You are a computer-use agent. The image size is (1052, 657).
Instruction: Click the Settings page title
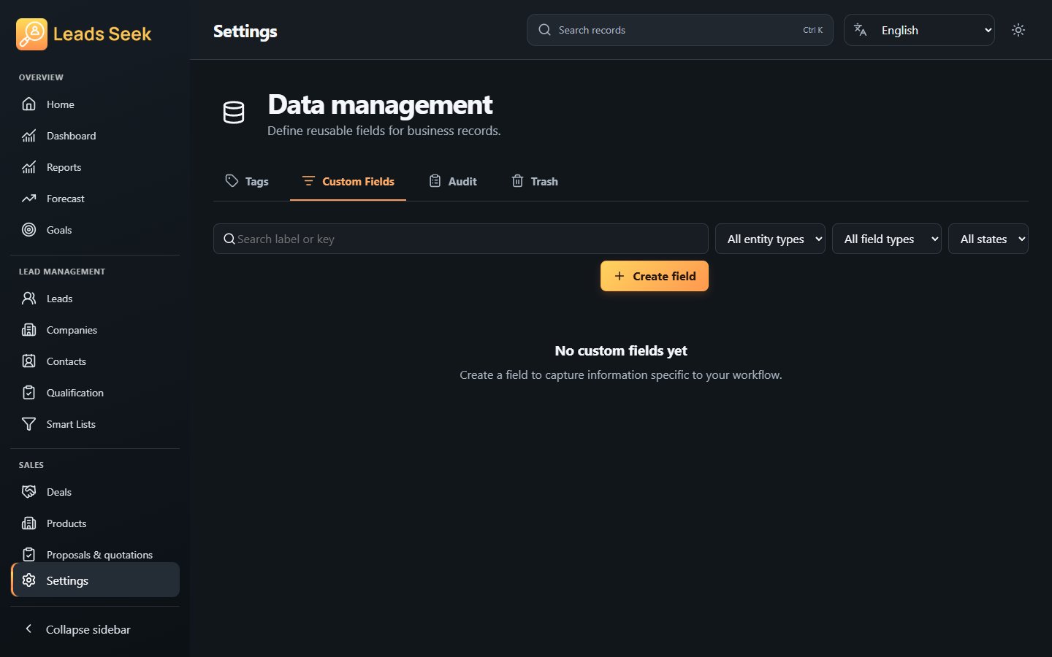click(x=245, y=31)
